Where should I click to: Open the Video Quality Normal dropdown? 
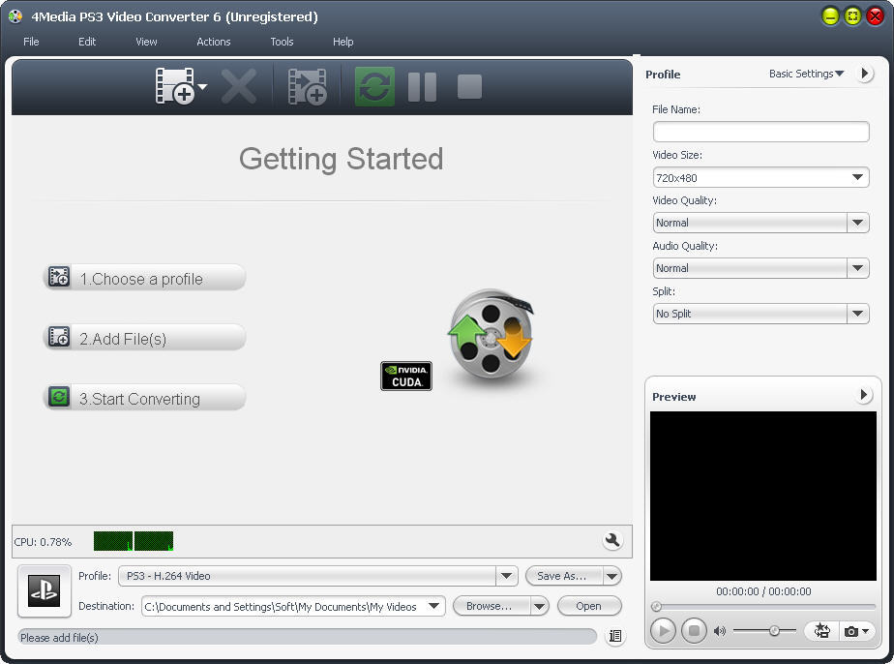tap(760, 223)
